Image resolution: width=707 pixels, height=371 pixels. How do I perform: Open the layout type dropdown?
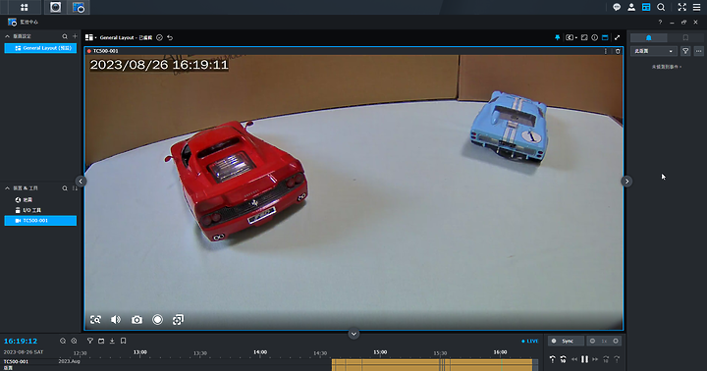tap(90, 37)
